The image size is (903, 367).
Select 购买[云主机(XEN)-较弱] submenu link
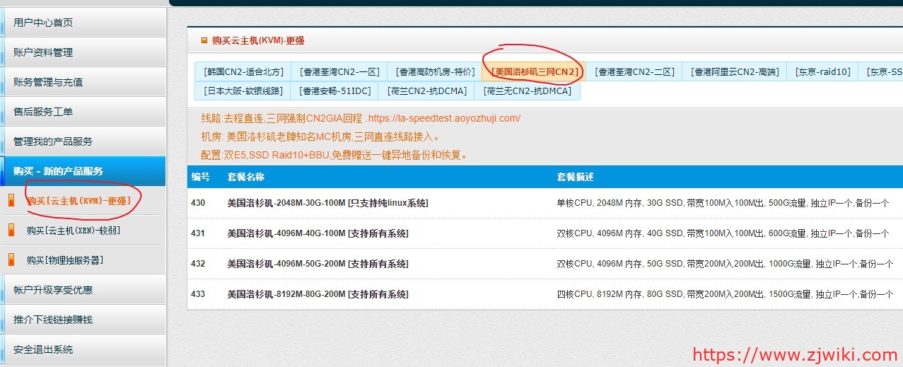coord(65,231)
